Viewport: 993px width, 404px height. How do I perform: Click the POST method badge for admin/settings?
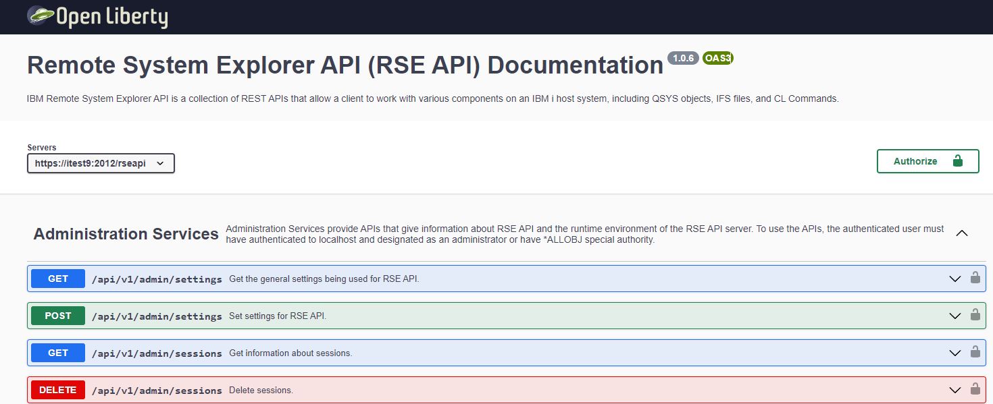pos(58,316)
